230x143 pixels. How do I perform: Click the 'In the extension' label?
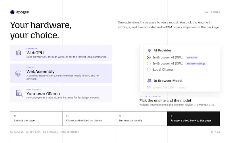tap(150, 96)
